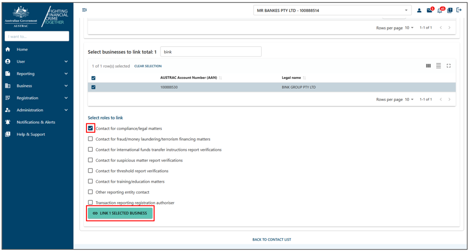470x252 pixels.
Task: Uncheck Contact for compliance/legal matters
Action: (x=90, y=128)
